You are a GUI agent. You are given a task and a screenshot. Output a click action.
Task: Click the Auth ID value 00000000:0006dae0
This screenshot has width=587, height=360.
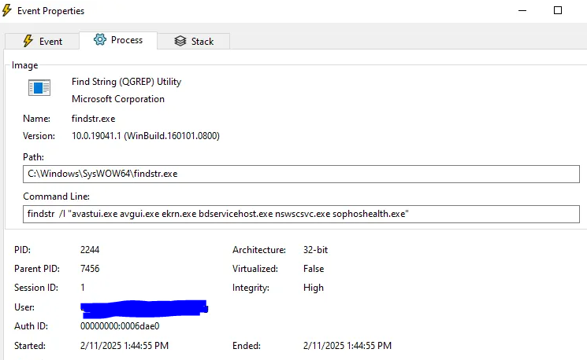pyautogui.click(x=120, y=326)
